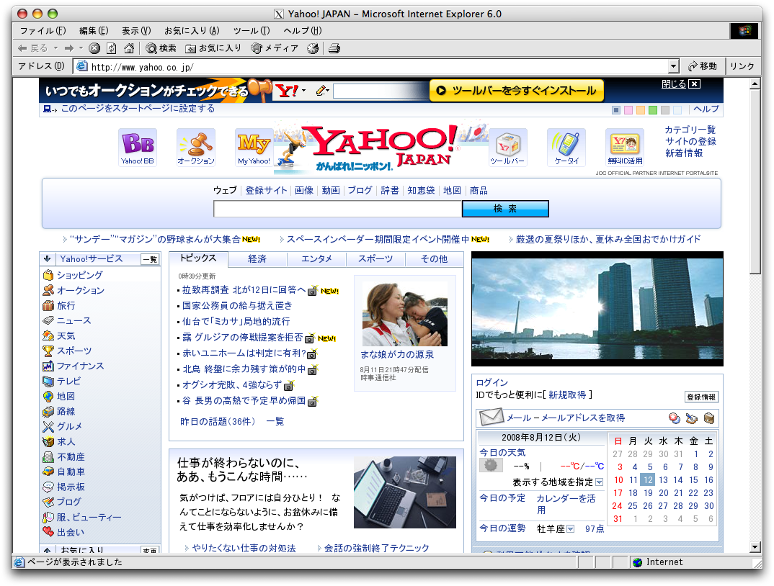Click the History toolbar icon
This screenshot has width=774, height=586.
313,48
